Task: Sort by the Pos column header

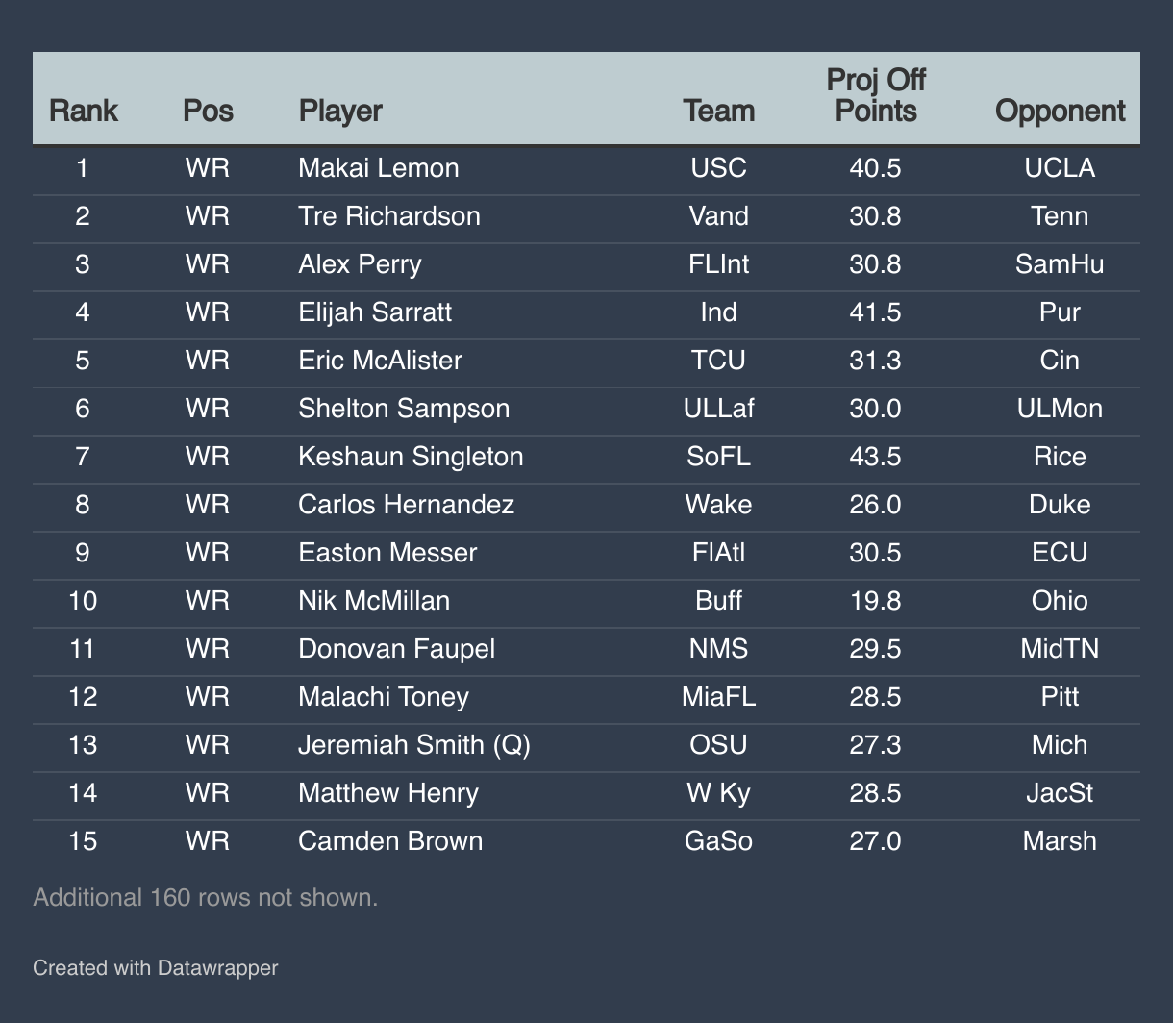Action: coord(208,111)
